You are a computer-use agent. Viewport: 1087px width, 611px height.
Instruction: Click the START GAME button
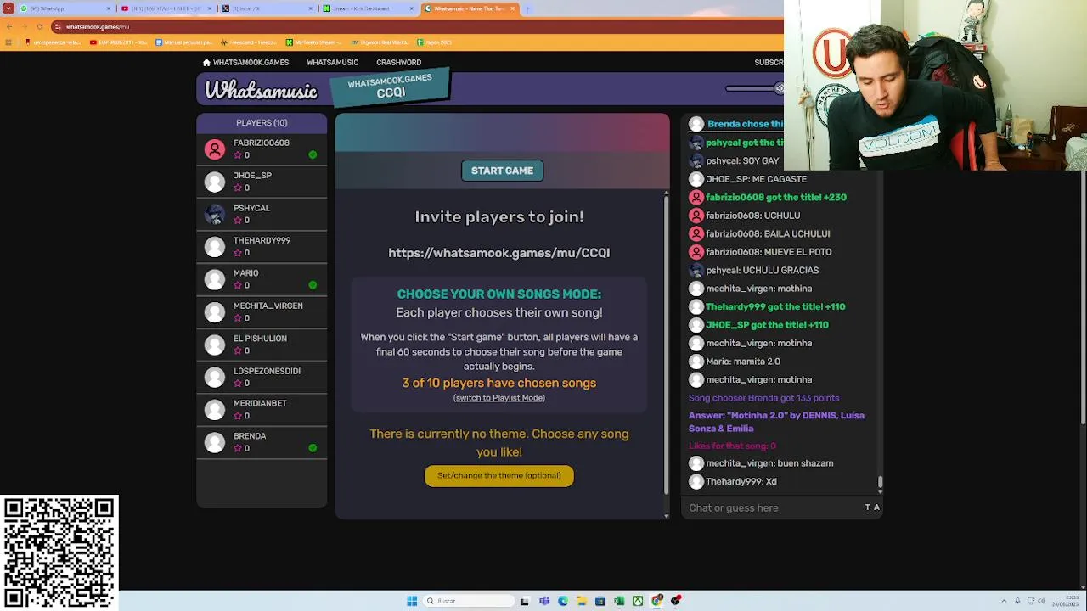(x=502, y=171)
